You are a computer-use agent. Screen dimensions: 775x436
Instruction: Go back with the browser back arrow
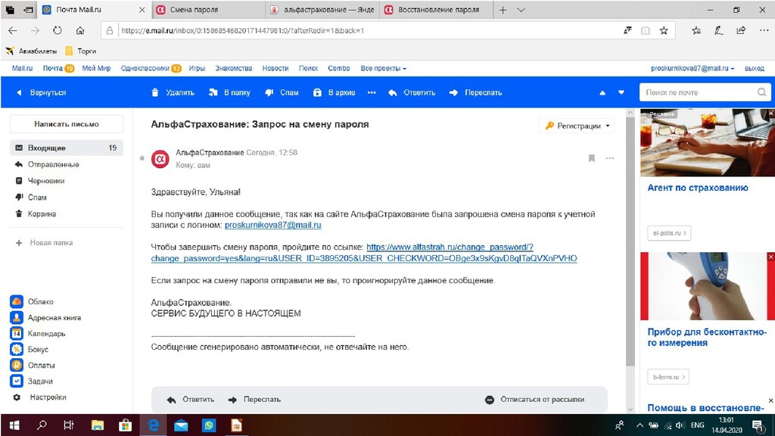tap(13, 30)
